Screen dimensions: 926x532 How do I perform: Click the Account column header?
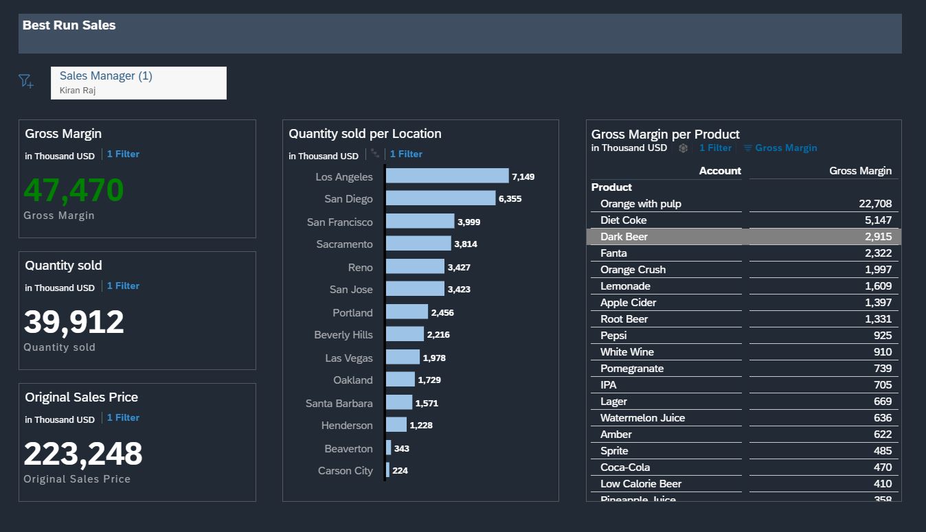pyautogui.click(x=720, y=170)
